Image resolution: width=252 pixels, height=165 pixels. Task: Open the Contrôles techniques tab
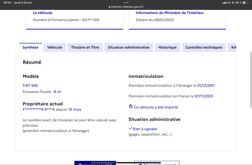click(x=204, y=47)
